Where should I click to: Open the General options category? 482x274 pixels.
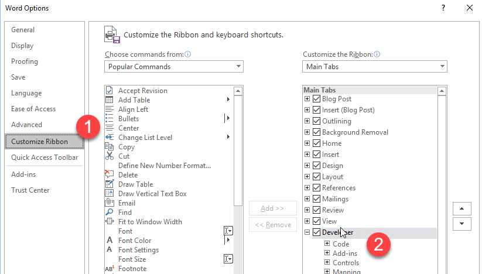tap(45, 30)
